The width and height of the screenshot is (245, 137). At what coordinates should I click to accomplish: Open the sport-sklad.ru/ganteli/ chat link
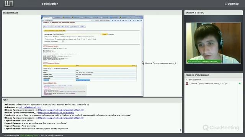coord(56,113)
